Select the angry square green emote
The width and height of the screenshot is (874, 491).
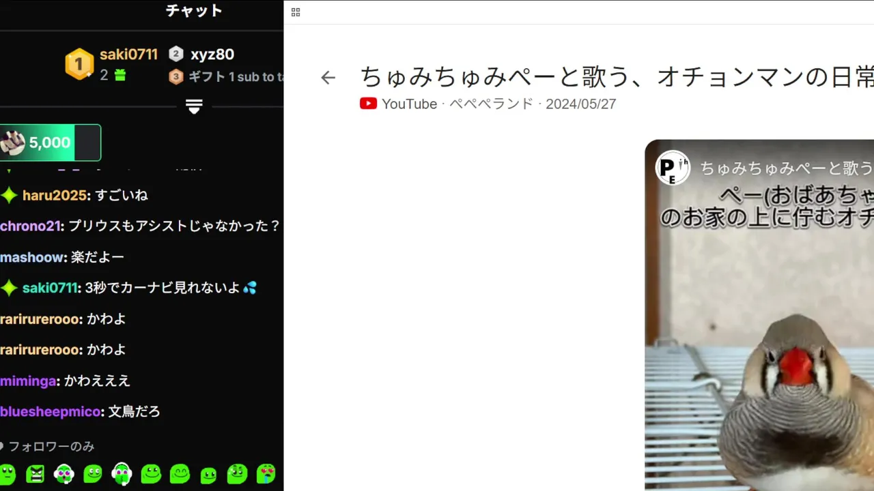click(x=35, y=473)
